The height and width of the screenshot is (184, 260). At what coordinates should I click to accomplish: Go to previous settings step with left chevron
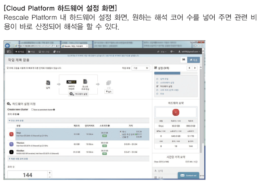(189, 68)
